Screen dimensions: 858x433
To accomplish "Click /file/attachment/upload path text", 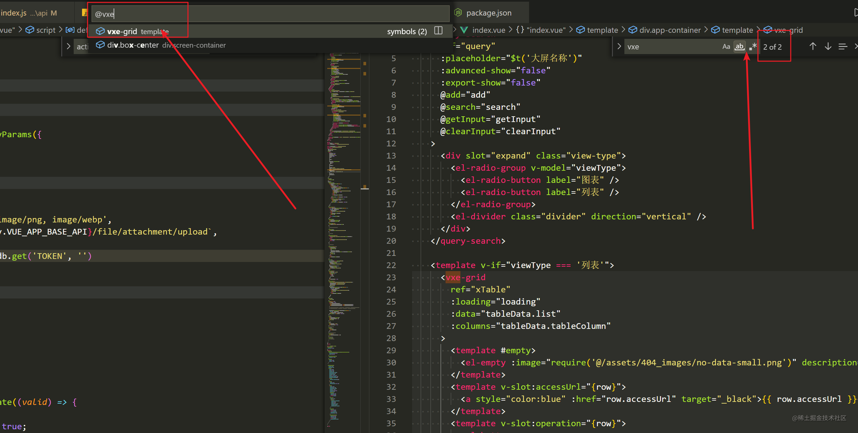I will (x=150, y=232).
